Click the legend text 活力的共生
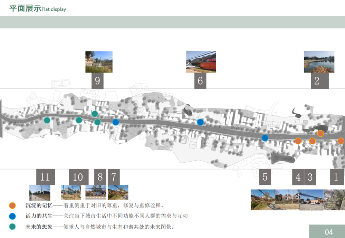The height and width of the screenshot is (238, 345). tap(39, 216)
